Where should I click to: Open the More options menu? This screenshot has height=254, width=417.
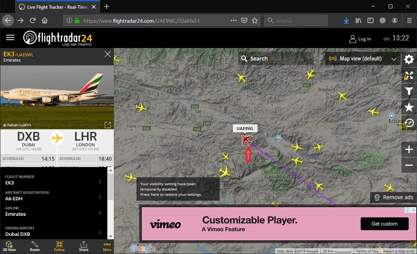(107, 247)
